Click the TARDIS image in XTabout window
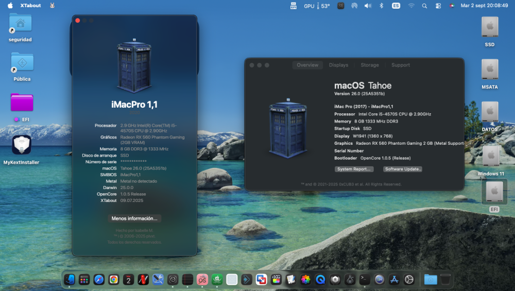This screenshot has width=515, height=291. (134, 65)
